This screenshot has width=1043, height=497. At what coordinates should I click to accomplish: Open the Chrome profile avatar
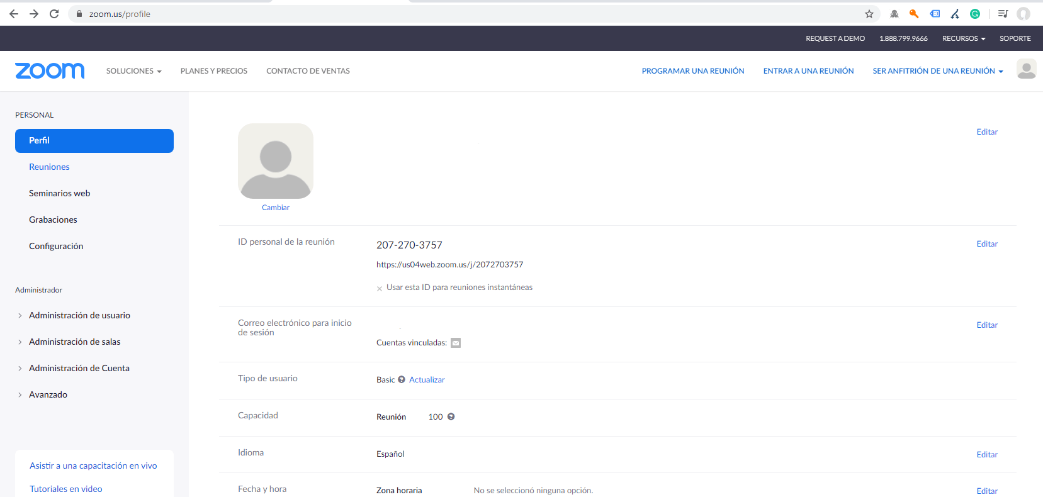[x=1023, y=14]
